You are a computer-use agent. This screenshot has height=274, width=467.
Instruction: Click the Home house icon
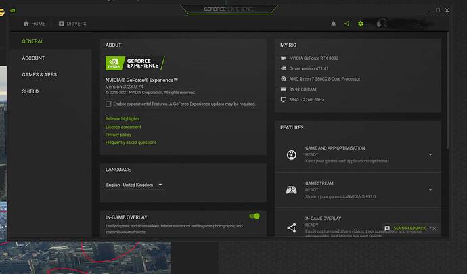click(26, 24)
